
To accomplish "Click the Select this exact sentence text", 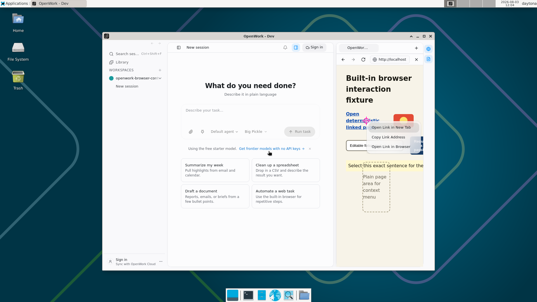I will coord(385,166).
